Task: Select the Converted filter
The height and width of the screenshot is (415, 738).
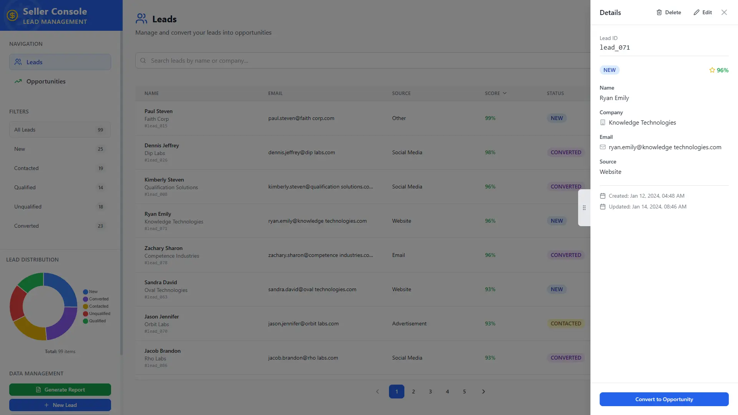Action: click(x=60, y=226)
